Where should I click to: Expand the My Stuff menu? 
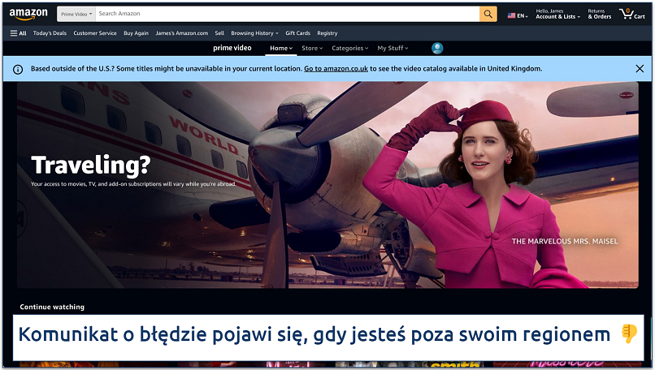click(x=393, y=48)
